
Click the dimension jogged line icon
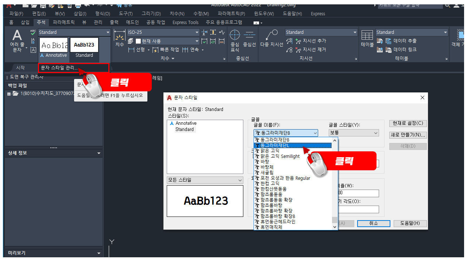[222, 32]
